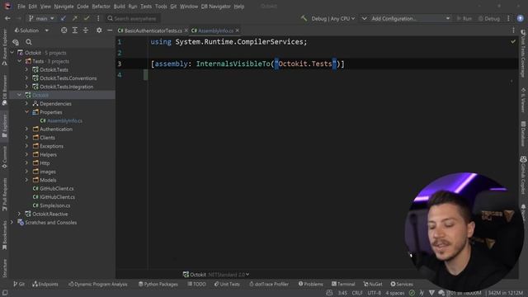
Task: Open Octokit target framework selector
Action: tap(216, 275)
